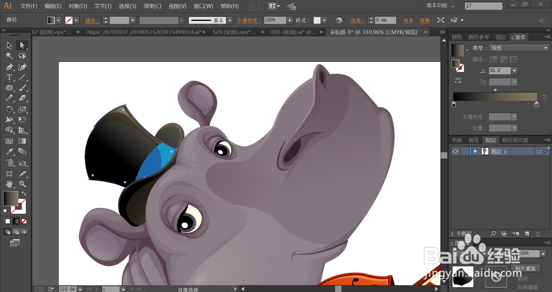Click the reverse gradient icon

[x=458, y=81]
